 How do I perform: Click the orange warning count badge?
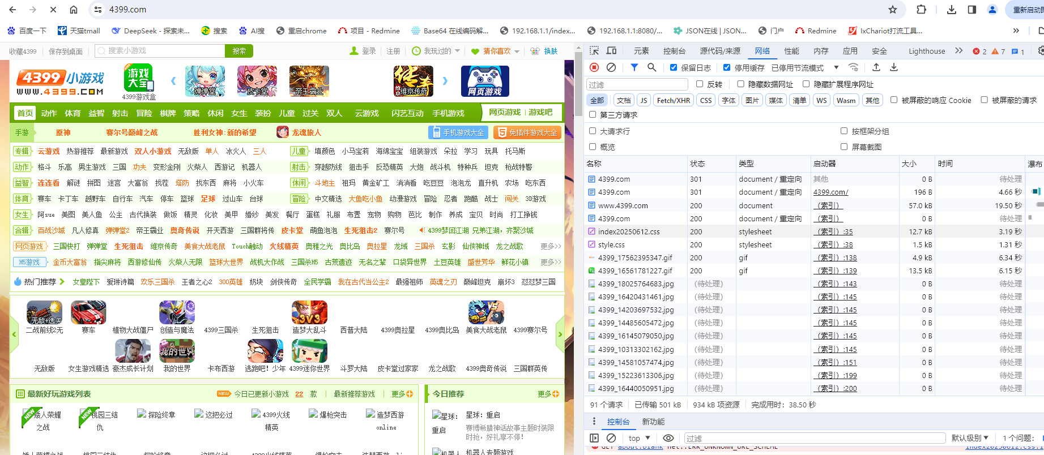[x=998, y=51]
